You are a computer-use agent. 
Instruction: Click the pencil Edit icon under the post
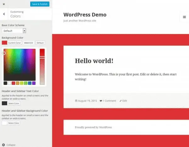point(120,101)
